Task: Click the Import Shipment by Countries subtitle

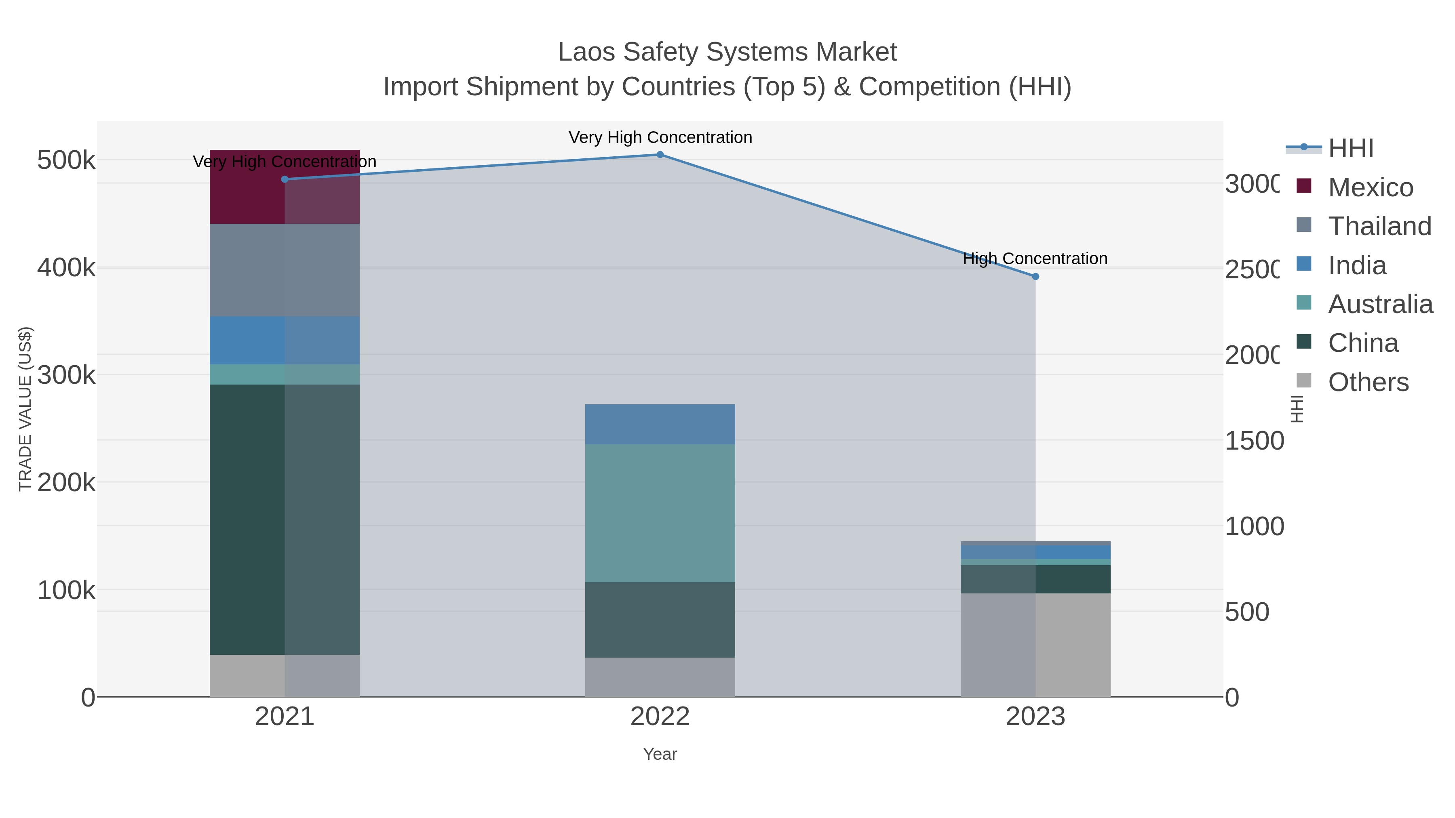Action: [x=727, y=87]
